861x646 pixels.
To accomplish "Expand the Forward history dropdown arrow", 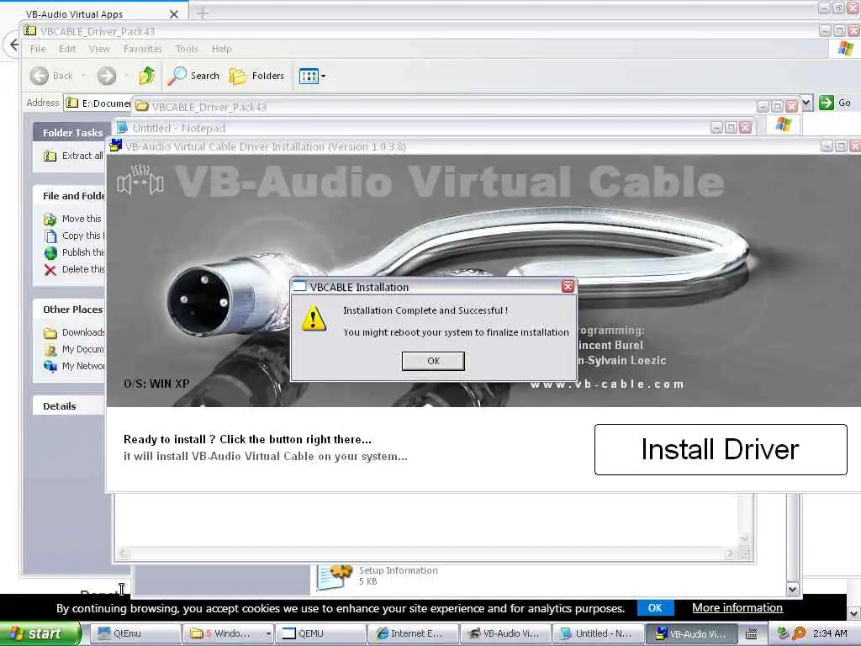I will 127,76.
